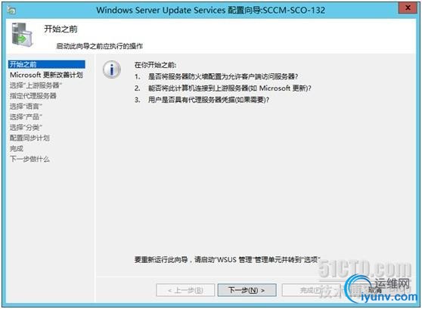
Task: Select the 开始之前 step in sidebar
Action: (47, 64)
